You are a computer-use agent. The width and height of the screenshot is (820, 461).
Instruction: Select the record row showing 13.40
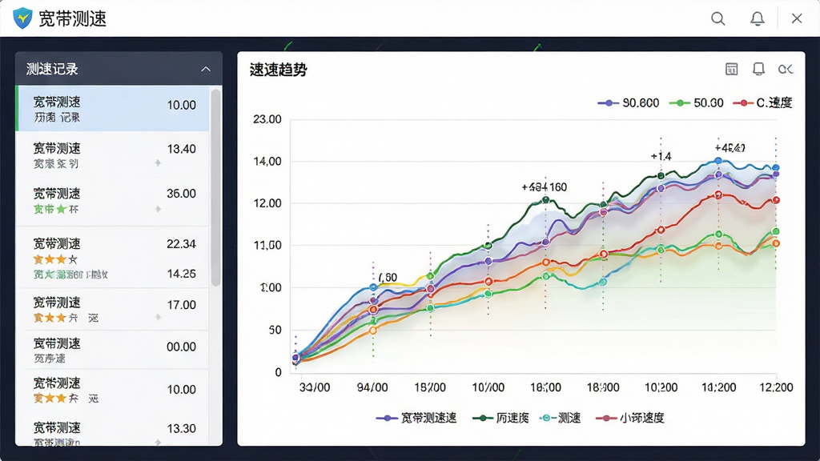[x=112, y=154]
